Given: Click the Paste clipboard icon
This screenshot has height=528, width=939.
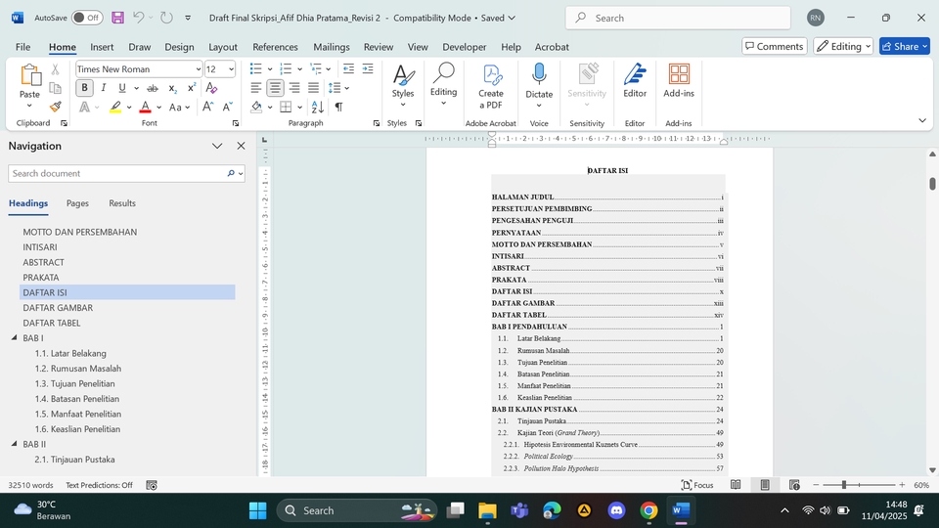Looking at the screenshot, I should [29, 76].
